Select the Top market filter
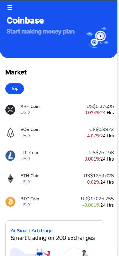Screen dimensions: 119x256 point(14,88)
